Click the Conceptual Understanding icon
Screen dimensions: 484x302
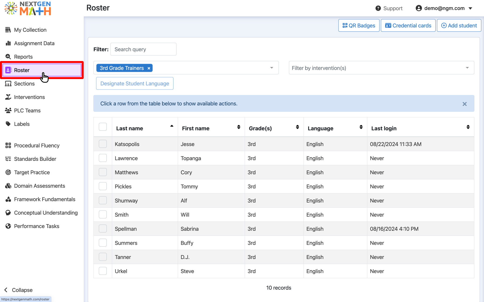point(8,212)
